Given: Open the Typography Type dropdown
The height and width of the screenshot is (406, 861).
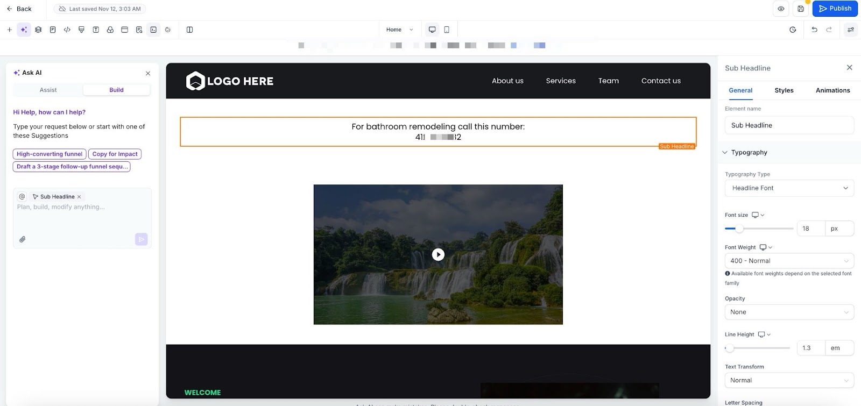Looking at the screenshot, I should pyautogui.click(x=789, y=188).
